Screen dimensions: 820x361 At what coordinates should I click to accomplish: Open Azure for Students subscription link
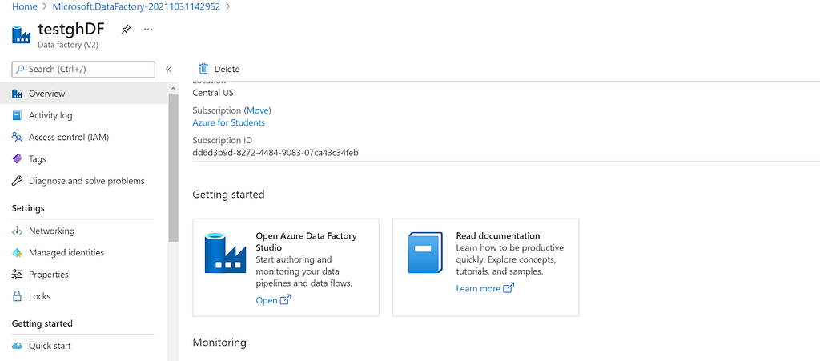click(228, 122)
